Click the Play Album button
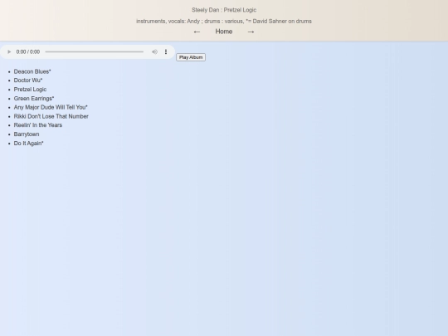The width and height of the screenshot is (448, 336). click(x=191, y=57)
